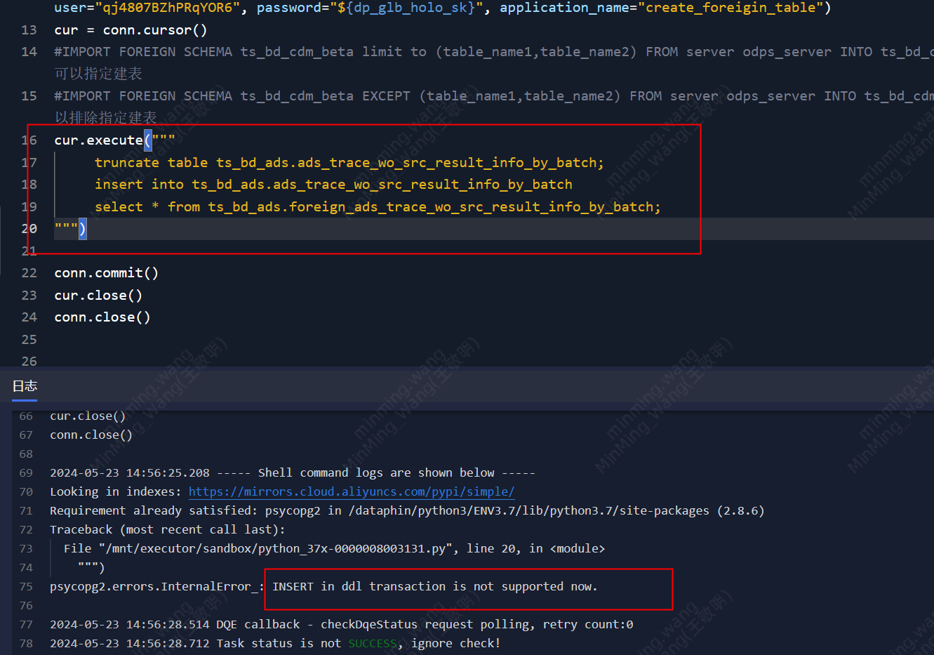Place cursor on 'cur.execute' code line
Viewport: 934px width, 655px height.
click(115, 140)
